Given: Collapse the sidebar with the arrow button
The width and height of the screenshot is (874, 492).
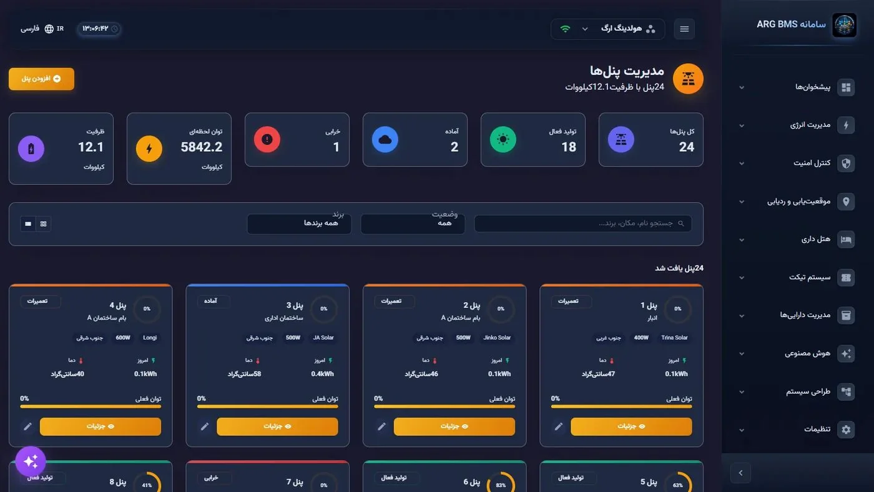Looking at the screenshot, I should pos(740,473).
